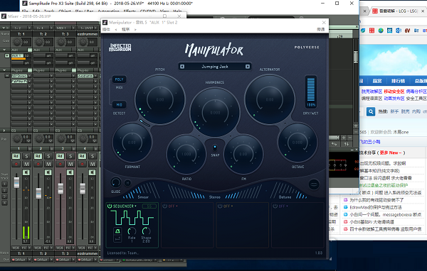The width and height of the screenshot is (427, 271).
Task: Click the Alternator knob in Manipulator
Action: (x=270, y=99)
